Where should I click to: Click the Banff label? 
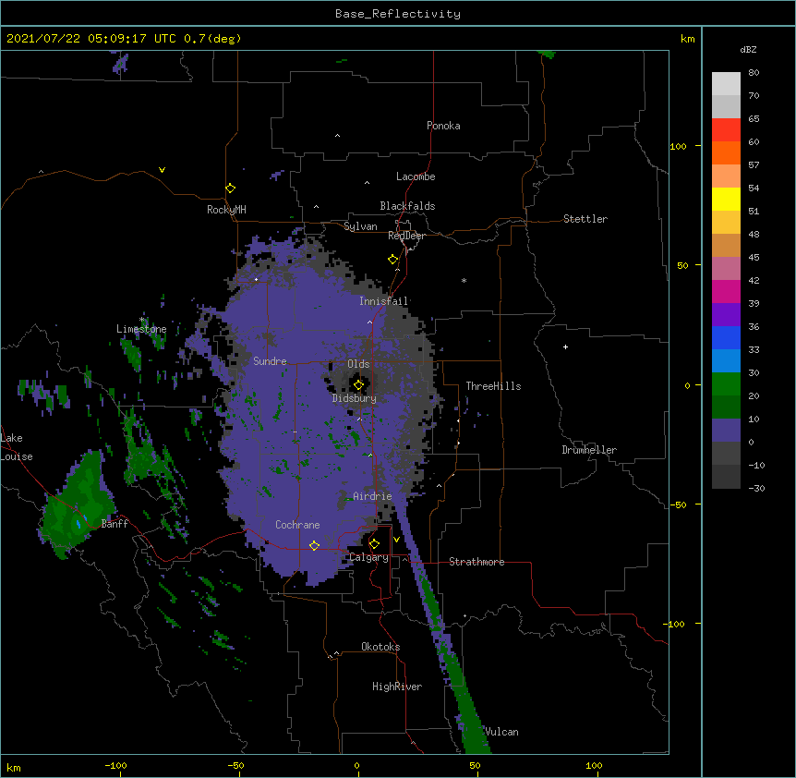pos(115,524)
